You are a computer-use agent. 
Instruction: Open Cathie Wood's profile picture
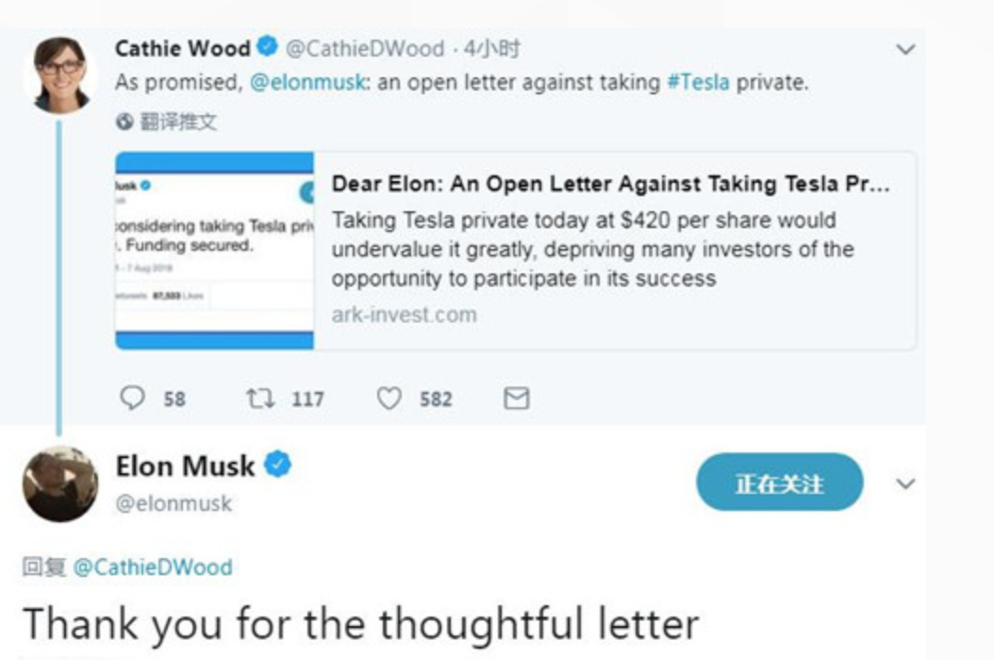point(61,75)
